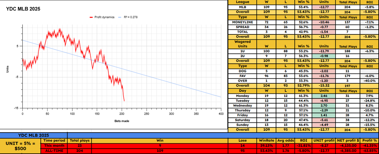Click the UNIT profit column header
Viewport: 379px width, 154px height.
[x=324, y=140]
